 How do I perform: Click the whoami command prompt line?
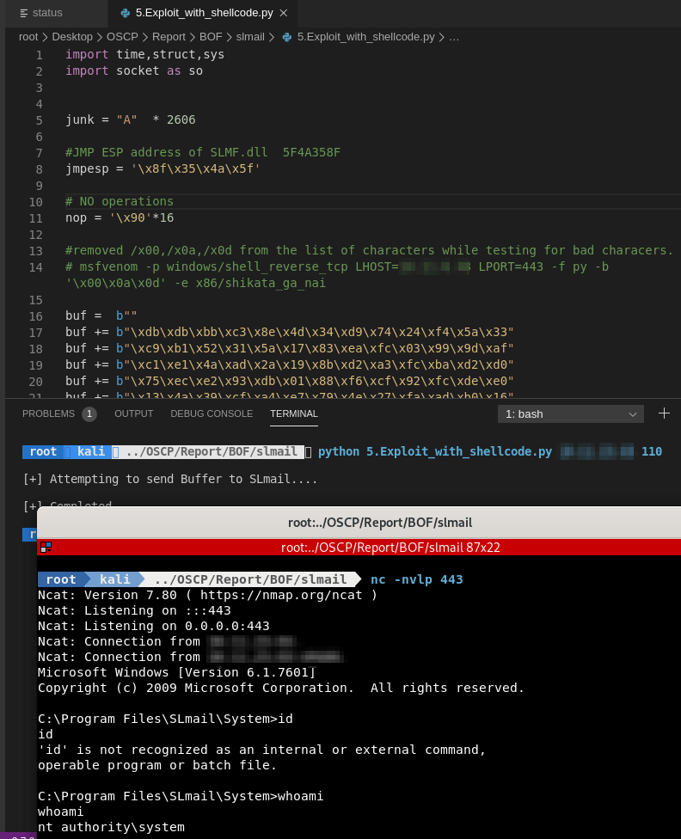(181, 796)
